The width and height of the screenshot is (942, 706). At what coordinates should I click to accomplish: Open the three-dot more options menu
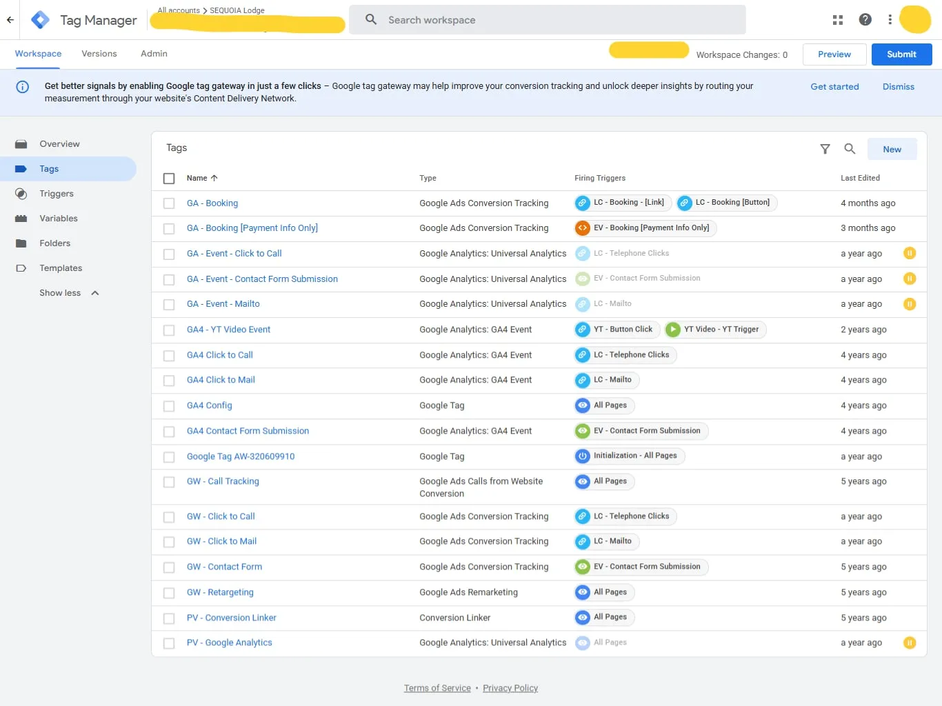(890, 20)
